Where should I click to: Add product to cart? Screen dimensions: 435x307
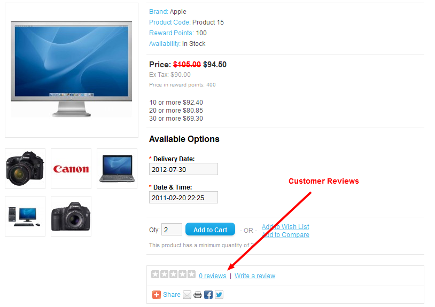211,230
